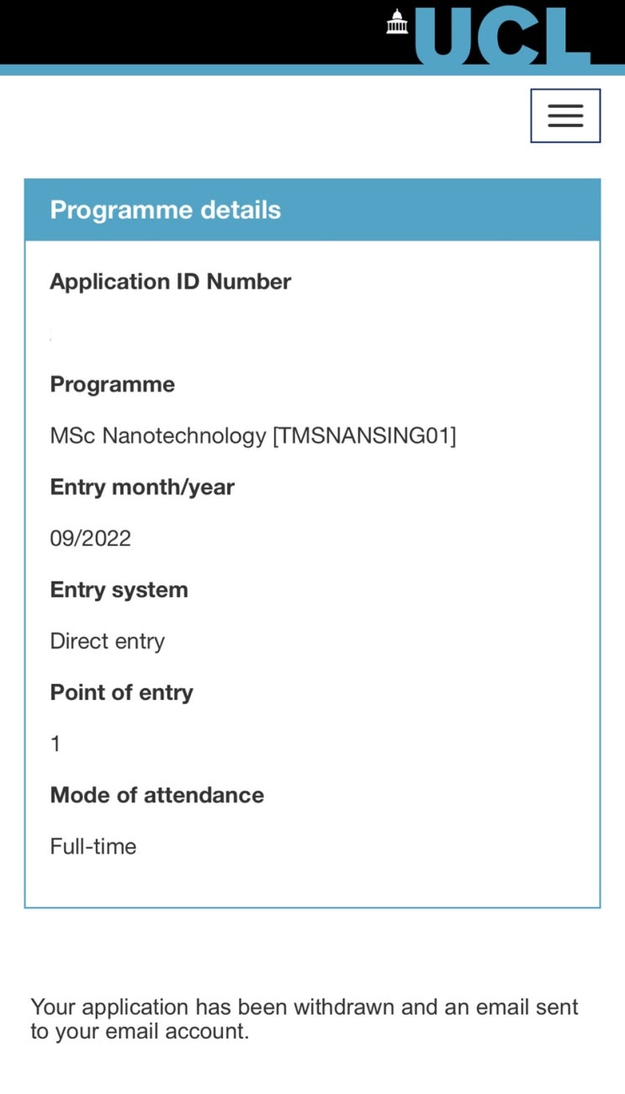Viewport: 625px width, 1094px height.
Task: Open the hamburger navigation menu
Action: click(x=564, y=116)
